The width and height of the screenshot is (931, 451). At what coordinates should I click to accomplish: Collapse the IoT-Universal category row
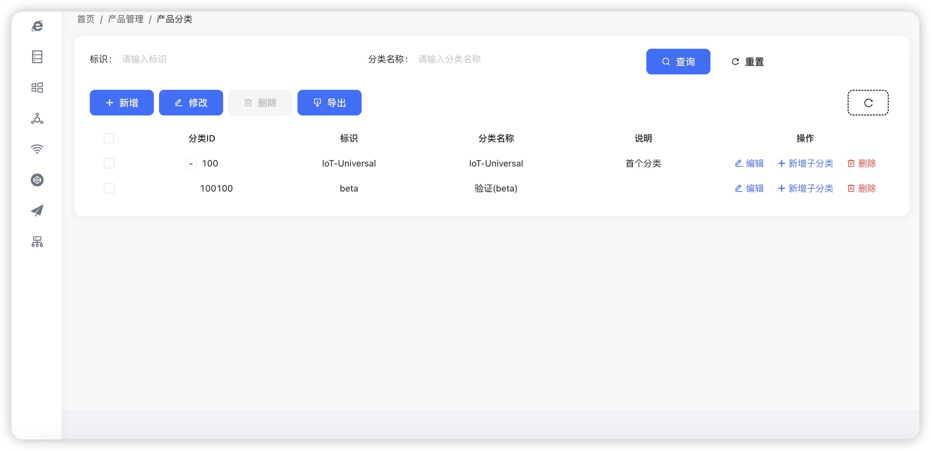point(191,164)
